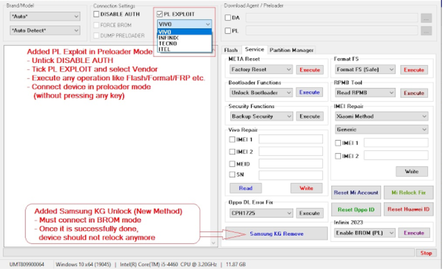The image size is (443, 280).
Task: Click the Reset Oppo ID button
Action: (356, 210)
